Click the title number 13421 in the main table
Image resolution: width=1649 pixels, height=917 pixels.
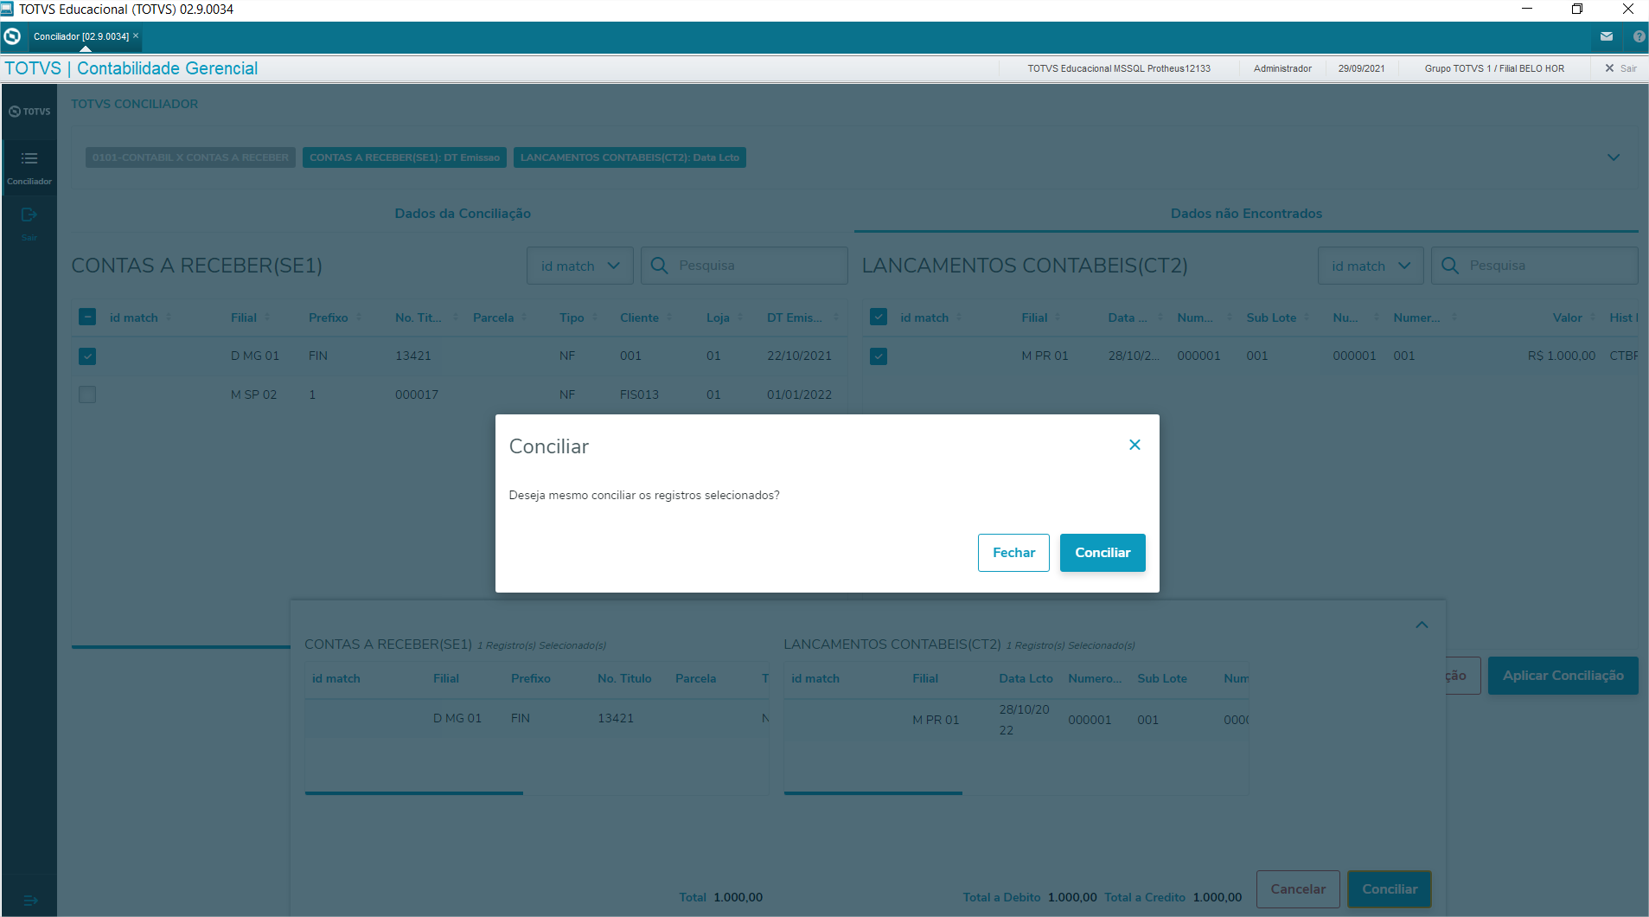pos(413,356)
